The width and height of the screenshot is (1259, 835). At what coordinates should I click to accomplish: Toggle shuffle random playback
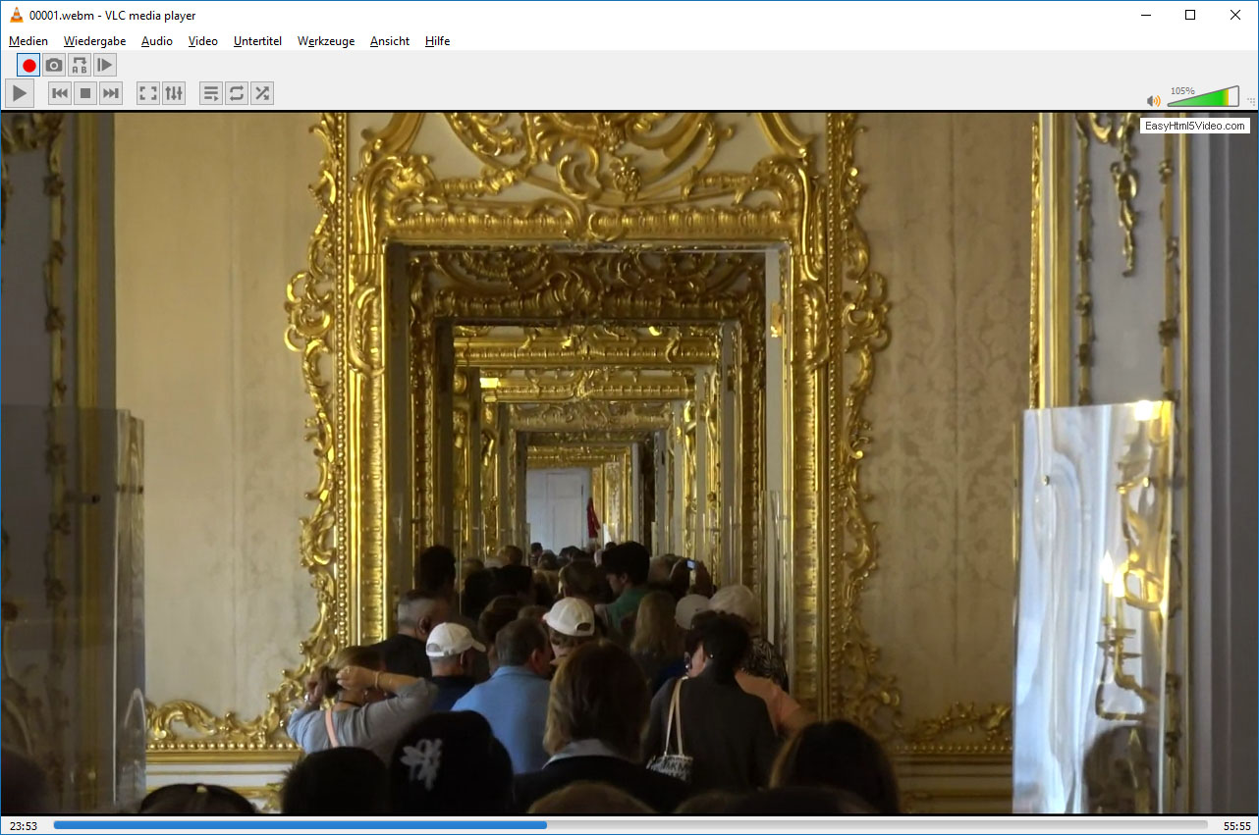click(262, 93)
